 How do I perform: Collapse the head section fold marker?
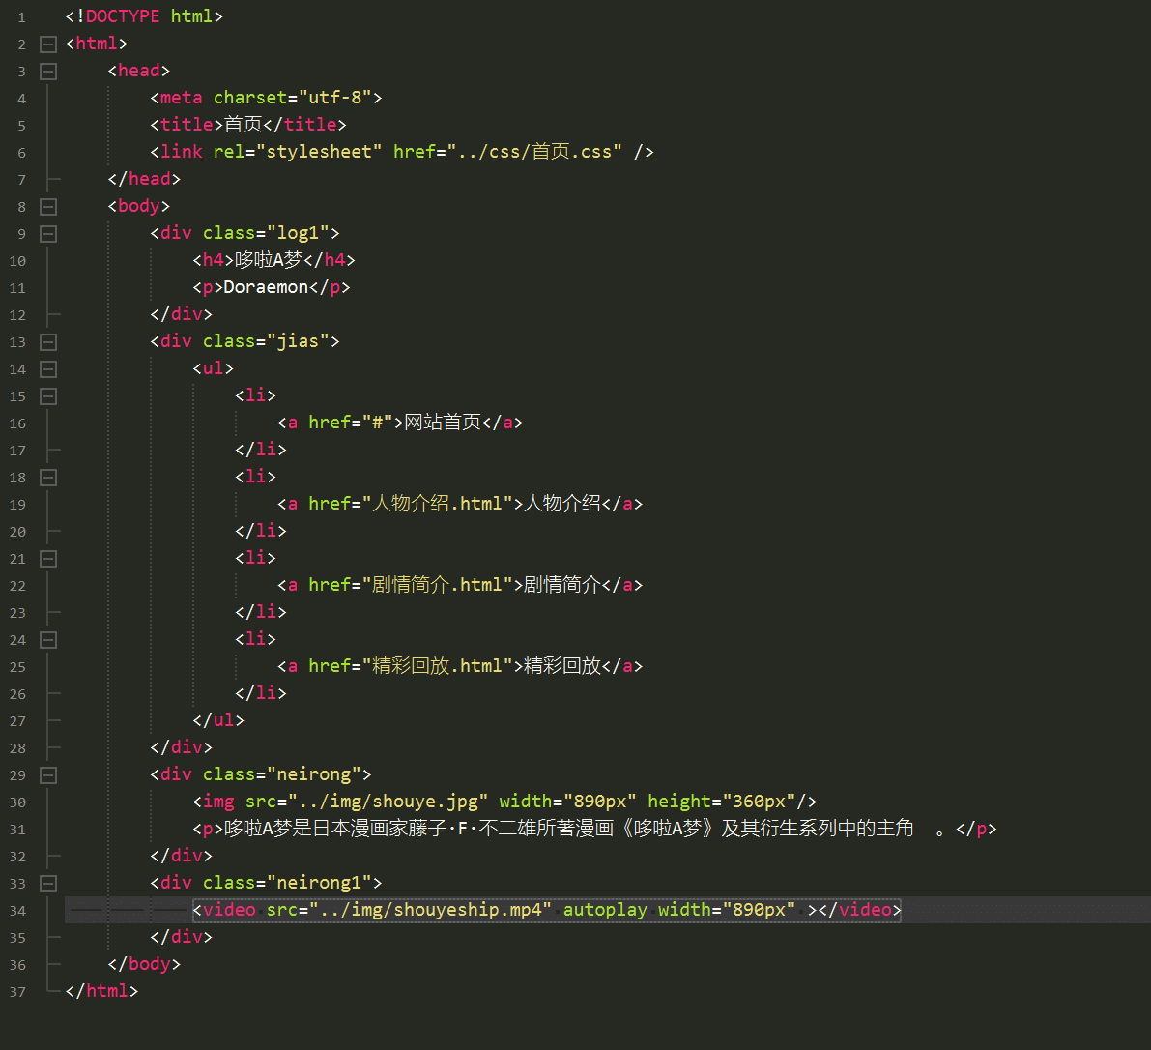pyautogui.click(x=48, y=71)
